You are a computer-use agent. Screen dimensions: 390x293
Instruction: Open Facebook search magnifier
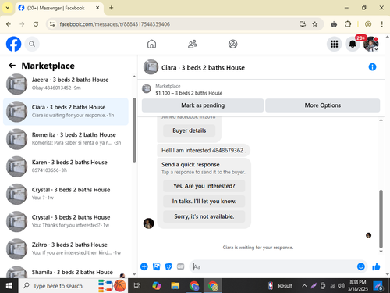click(x=32, y=44)
